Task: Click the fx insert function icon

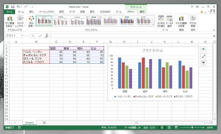Action: [x=47, y=36]
